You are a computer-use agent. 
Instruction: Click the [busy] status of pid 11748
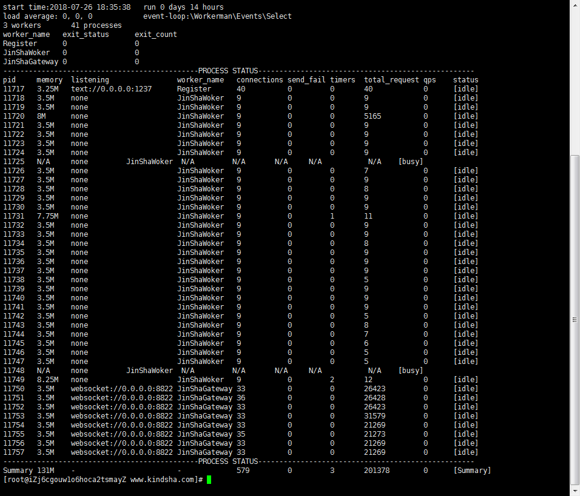[411, 371]
